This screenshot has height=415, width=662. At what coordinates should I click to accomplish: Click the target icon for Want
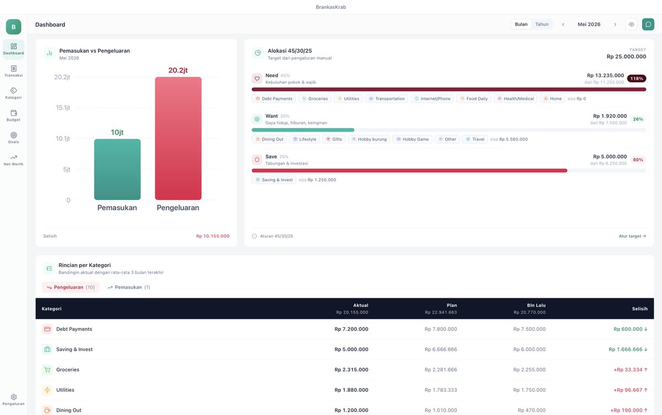coord(257,118)
